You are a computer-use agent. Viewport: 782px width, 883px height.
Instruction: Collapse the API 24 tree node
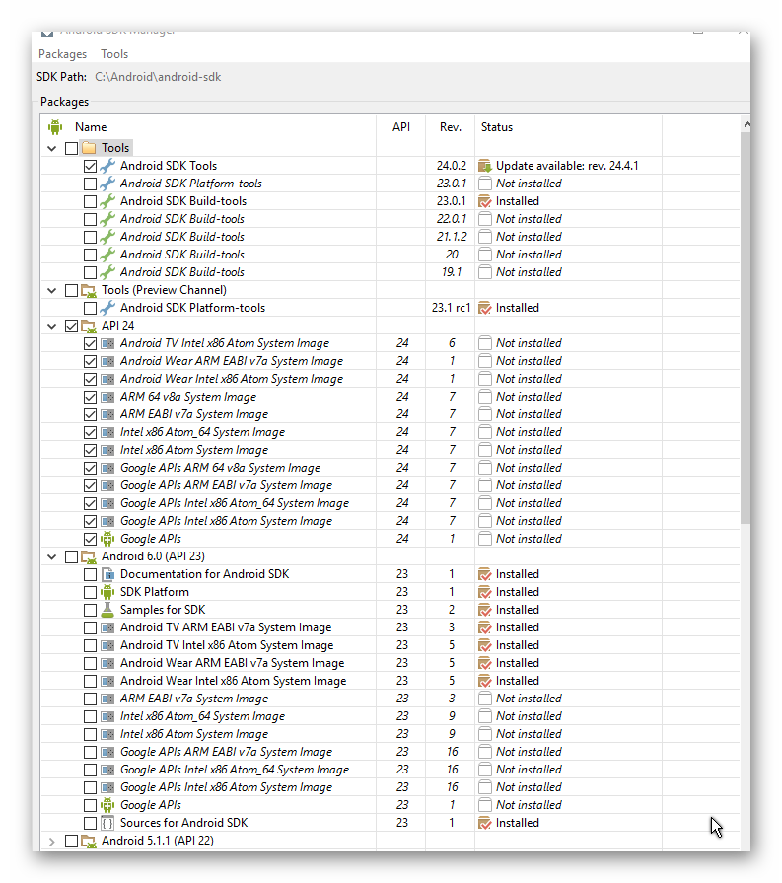click(52, 326)
